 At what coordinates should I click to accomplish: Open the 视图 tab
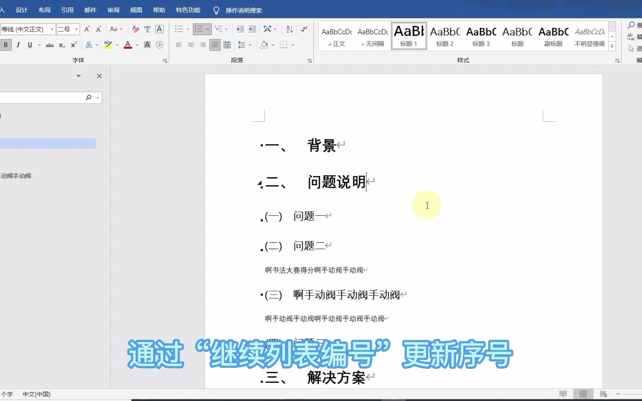click(x=136, y=10)
